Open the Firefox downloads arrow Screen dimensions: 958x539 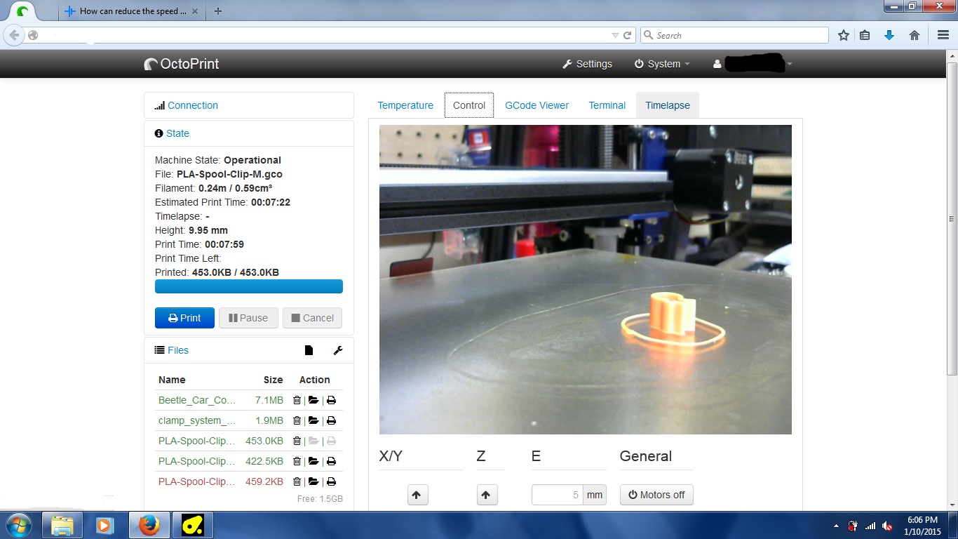[x=889, y=35]
